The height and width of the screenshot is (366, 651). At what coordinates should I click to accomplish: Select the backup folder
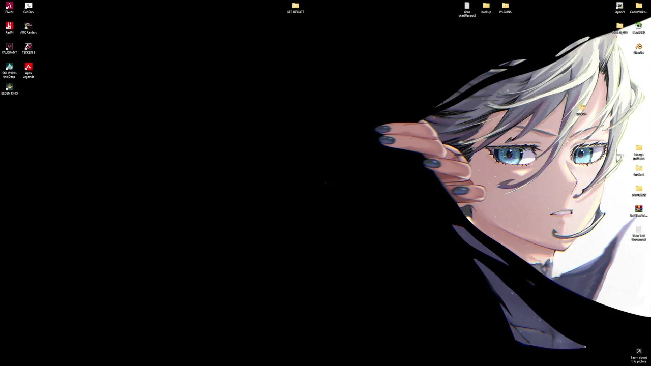pos(486,8)
